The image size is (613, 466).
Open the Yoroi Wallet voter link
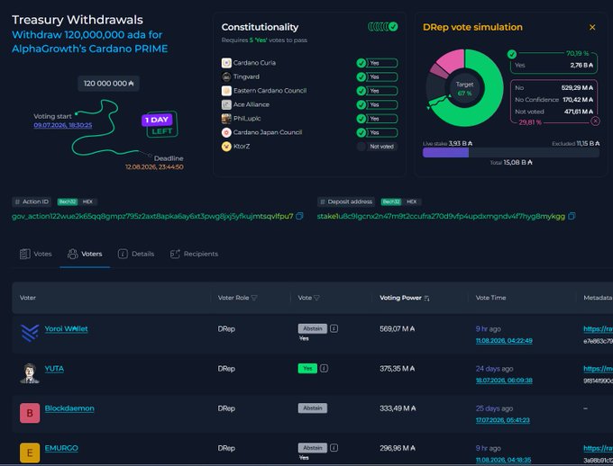[66, 328]
